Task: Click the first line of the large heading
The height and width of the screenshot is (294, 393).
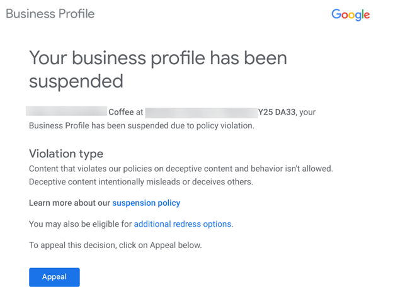Action: [157, 59]
